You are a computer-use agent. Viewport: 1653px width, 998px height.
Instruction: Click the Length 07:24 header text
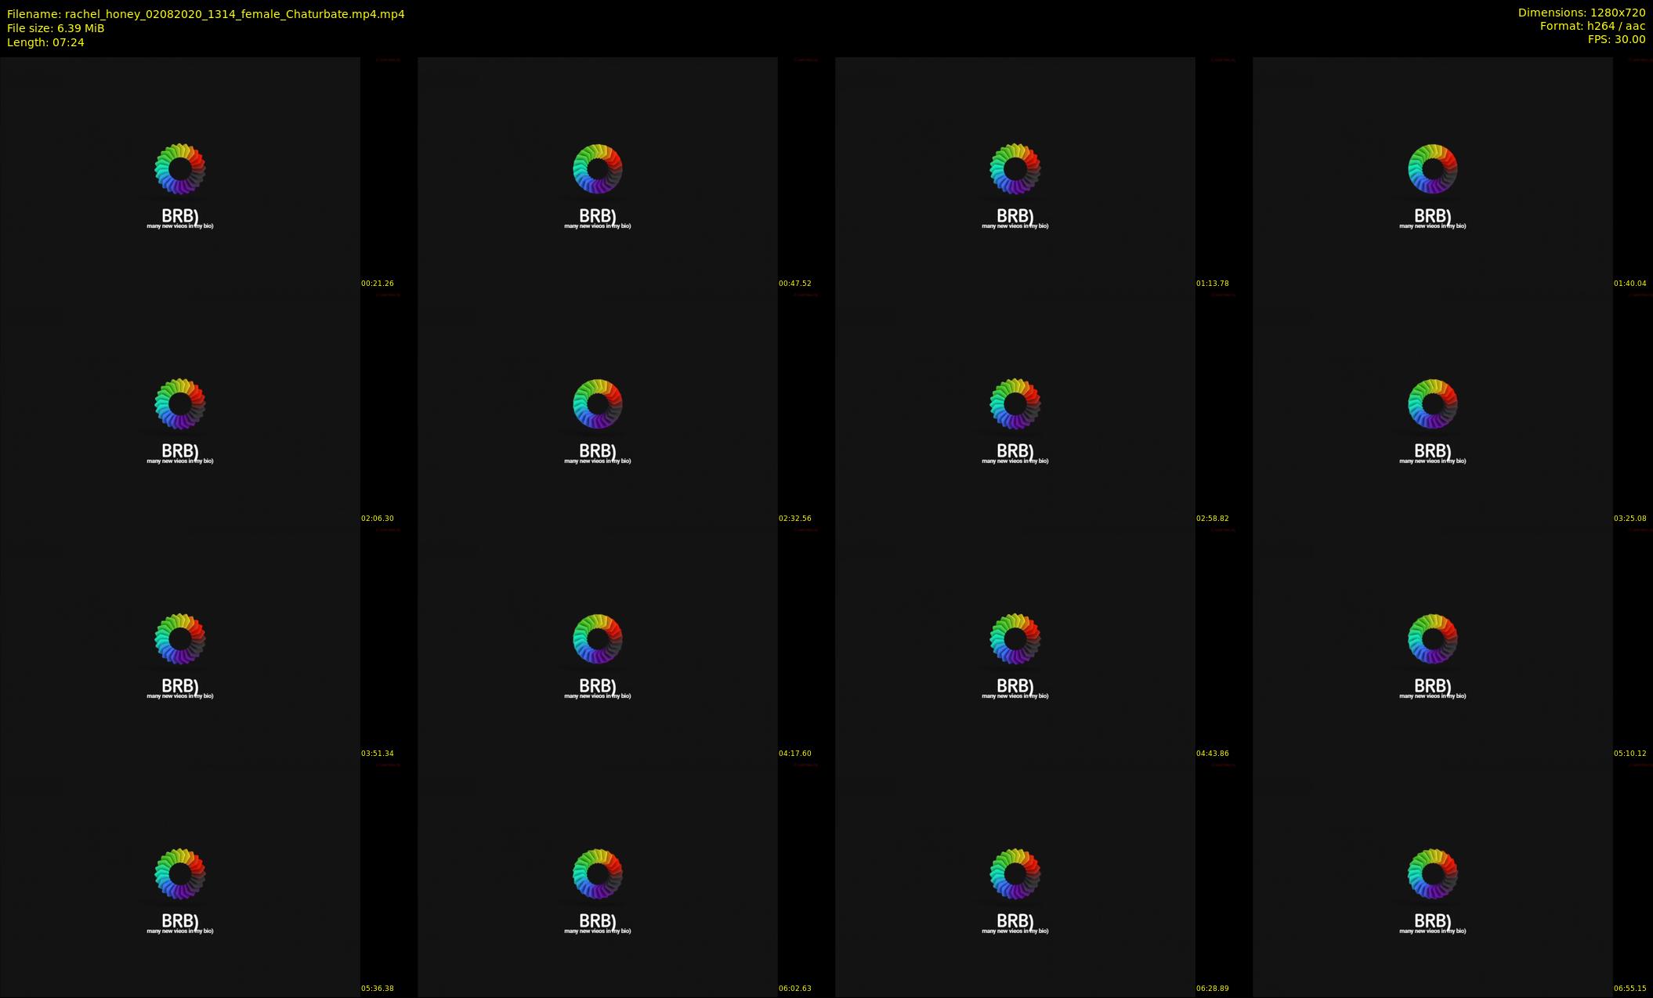click(45, 42)
